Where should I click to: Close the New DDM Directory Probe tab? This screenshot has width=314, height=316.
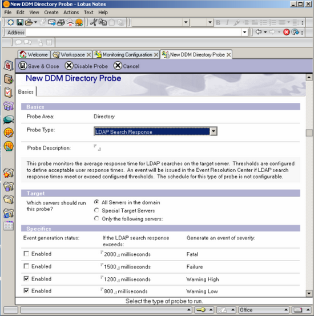coord(228,55)
